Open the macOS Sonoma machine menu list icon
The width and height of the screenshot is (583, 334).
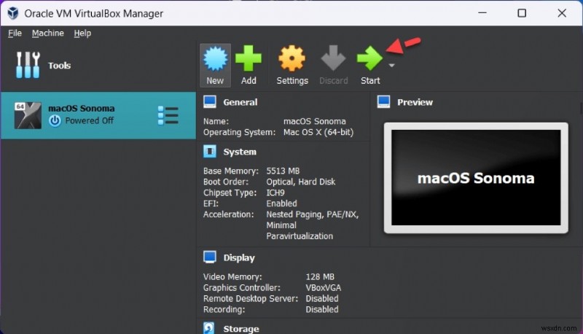point(168,116)
